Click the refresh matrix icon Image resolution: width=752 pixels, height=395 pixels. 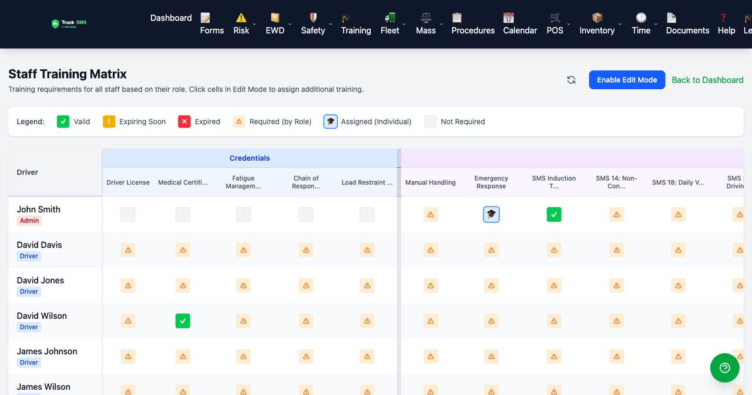click(x=571, y=80)
